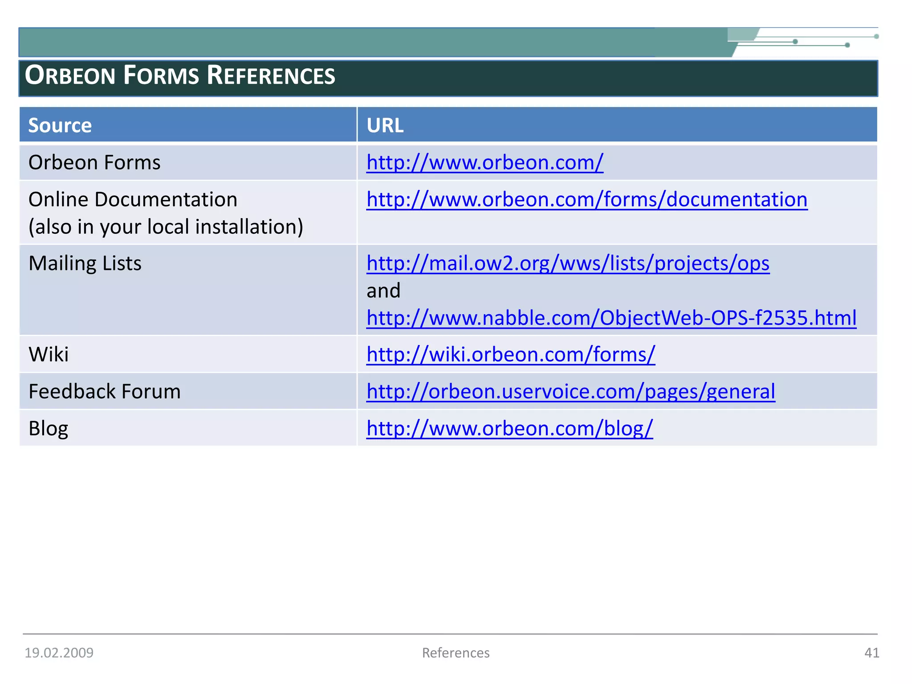The height and width of the screenshot is (684, 912).
Task: Click the 'References' footer label
Action: (x=456, y=653)
